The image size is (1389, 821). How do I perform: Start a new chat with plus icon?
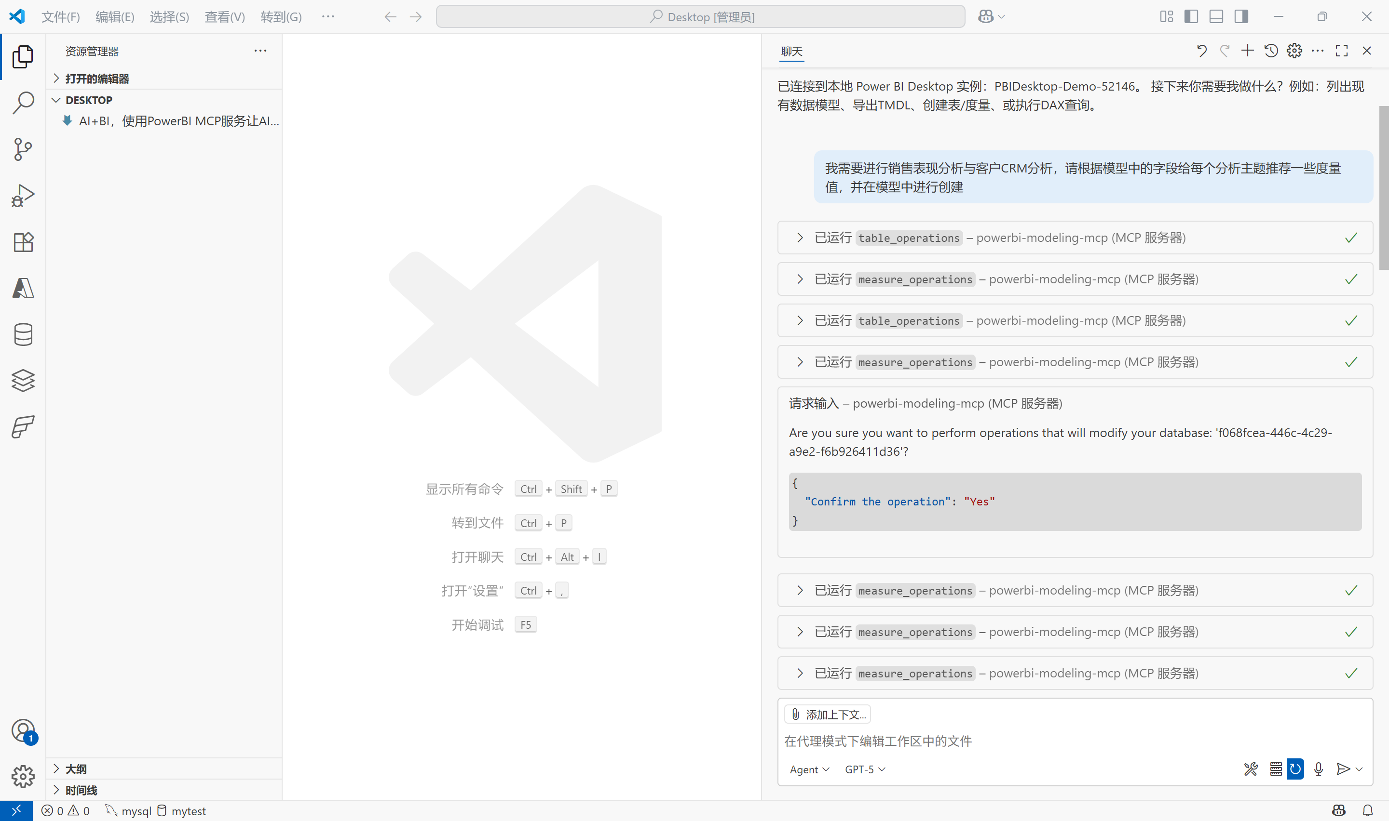pos(1247,51)
